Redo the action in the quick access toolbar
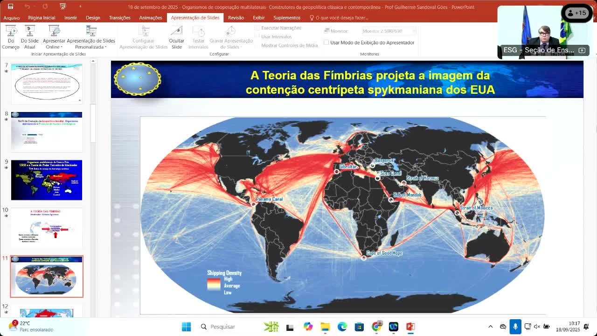The image size is (597, 336). coord(45,7)
